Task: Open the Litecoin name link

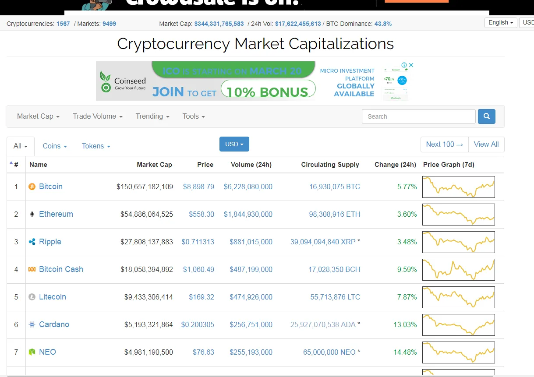Action: pos(53,297)
